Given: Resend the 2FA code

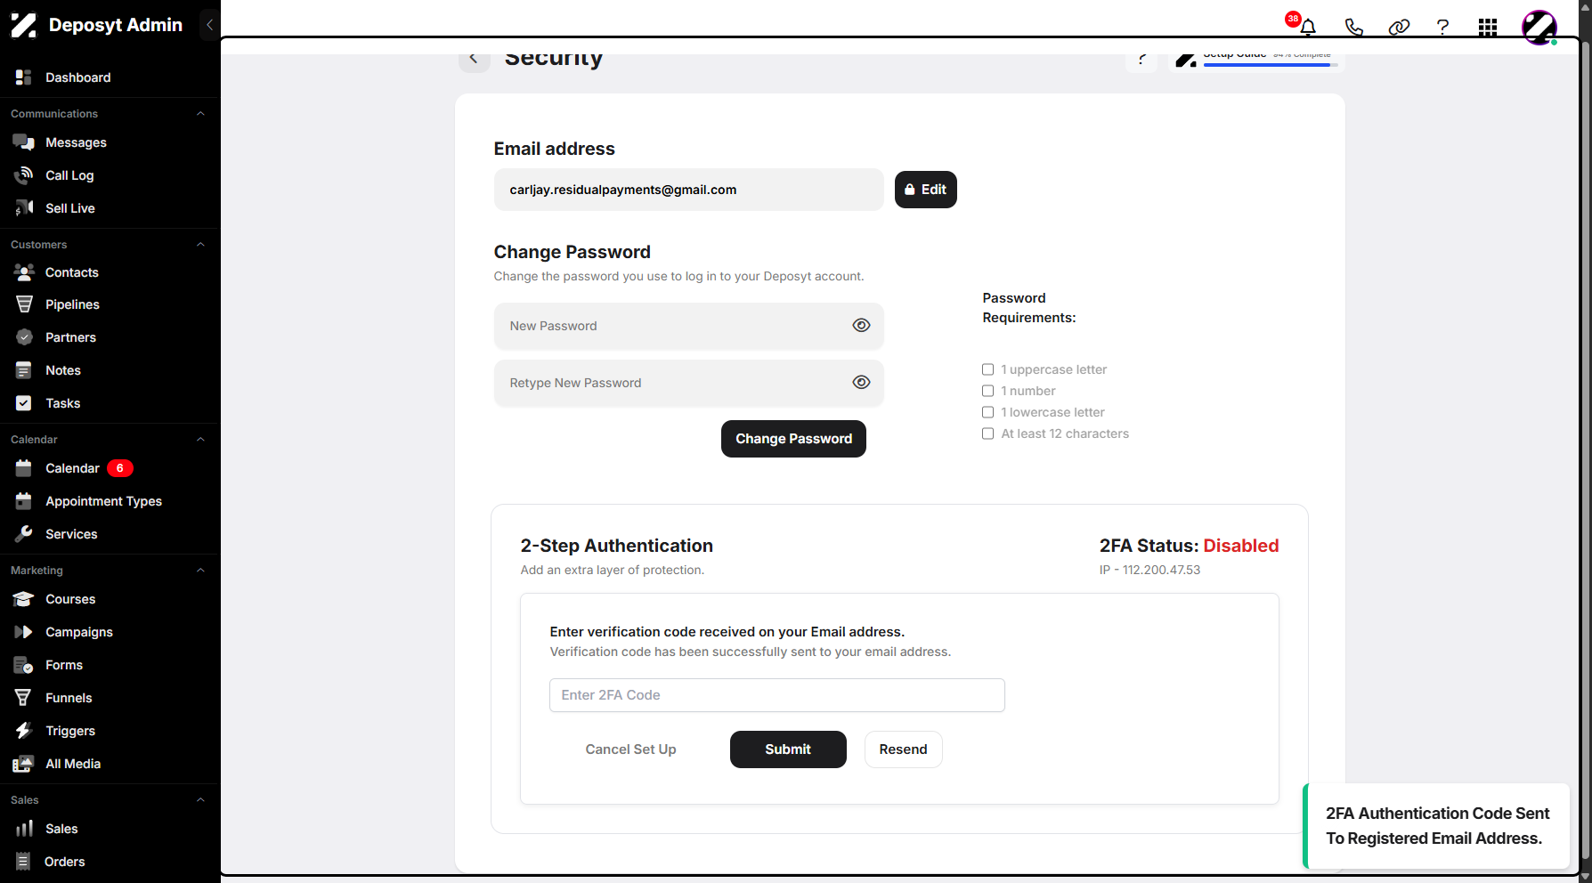Looking at the screenshot, I should click(x=903, y=749).
